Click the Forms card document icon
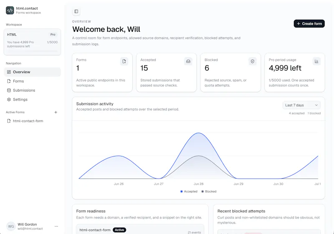The image size is (334, 234). tap(124, 61)
